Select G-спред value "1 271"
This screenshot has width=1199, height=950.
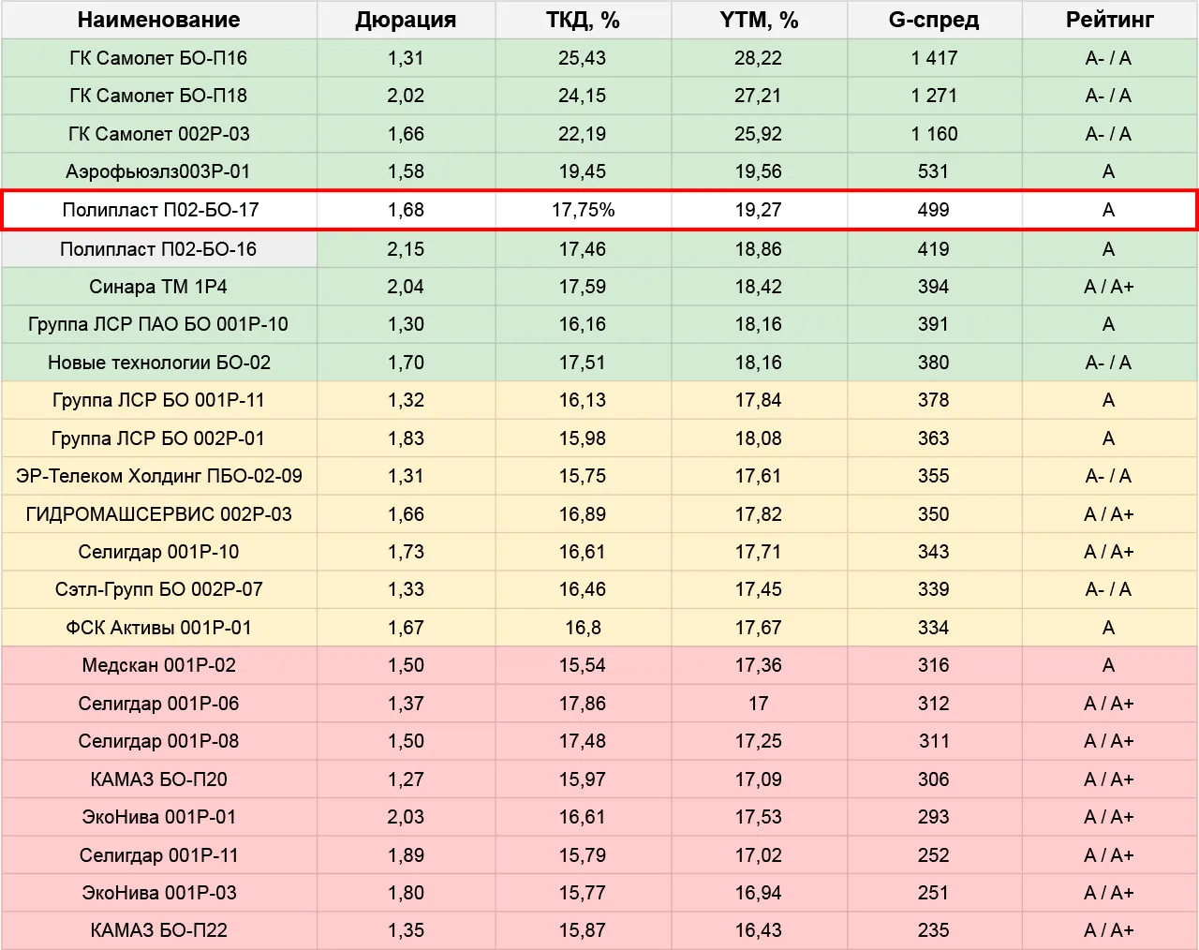coord(934,96)
